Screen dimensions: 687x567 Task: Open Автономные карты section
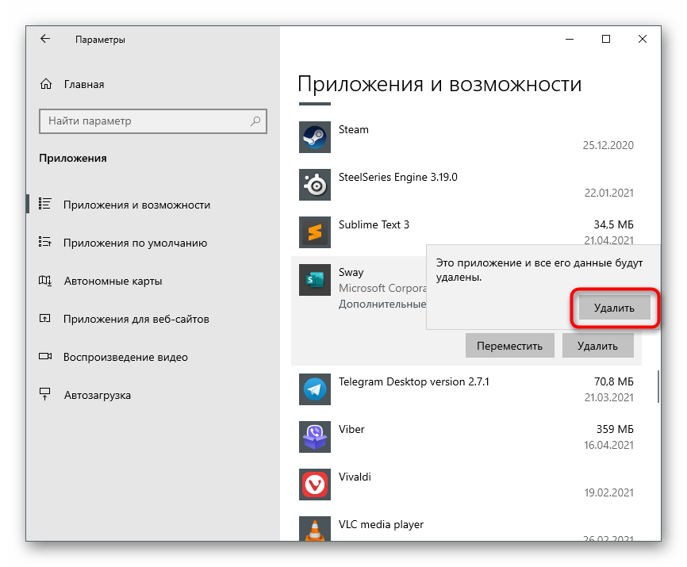[x=113, y=281]
